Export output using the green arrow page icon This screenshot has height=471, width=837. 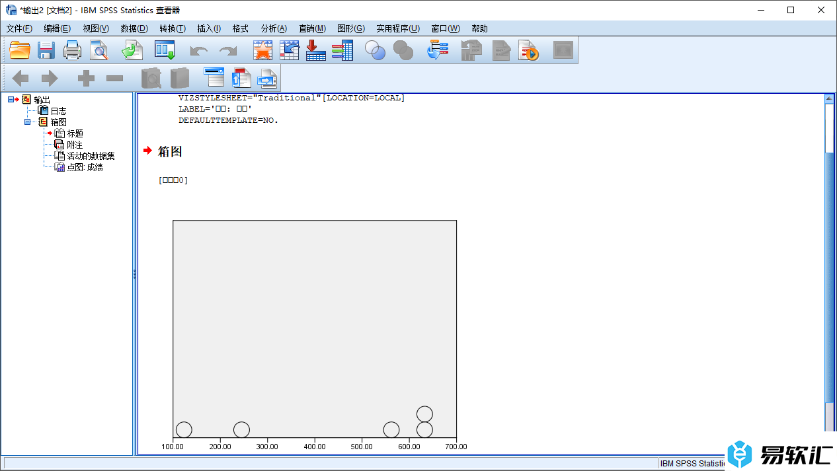[x=132, y=50]
